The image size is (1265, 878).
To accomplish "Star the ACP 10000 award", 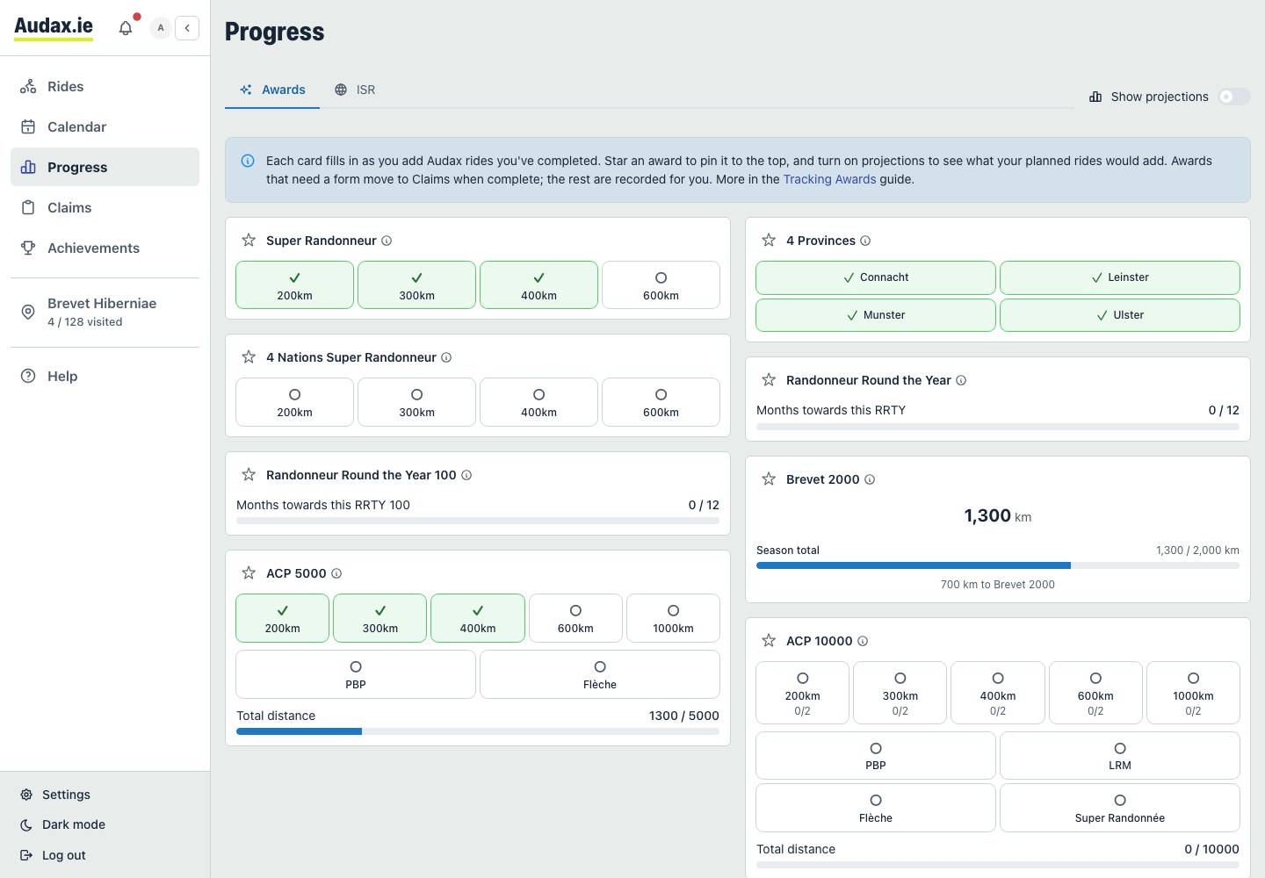I will [769, 641].
